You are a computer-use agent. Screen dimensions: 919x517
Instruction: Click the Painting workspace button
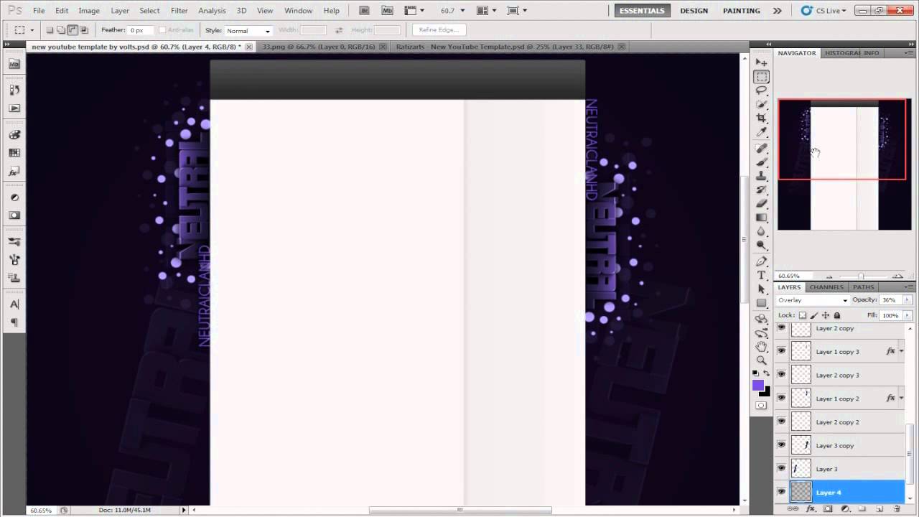pyautogui.click(x=742, y=11)
